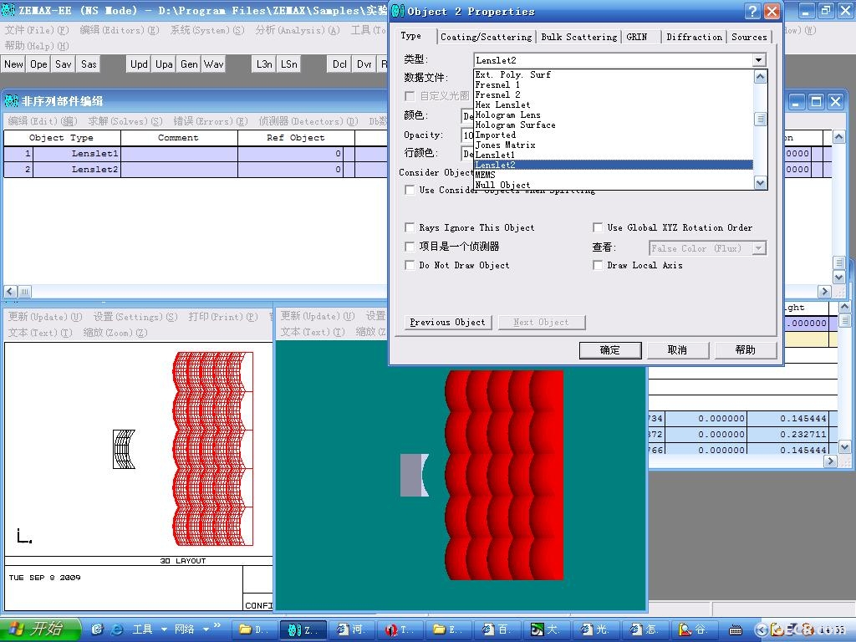Switch to the Coating/Scattering tab

click(486, 37)
